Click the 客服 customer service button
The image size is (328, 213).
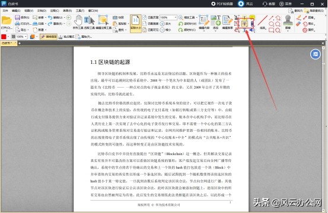(x=269, y=4)
